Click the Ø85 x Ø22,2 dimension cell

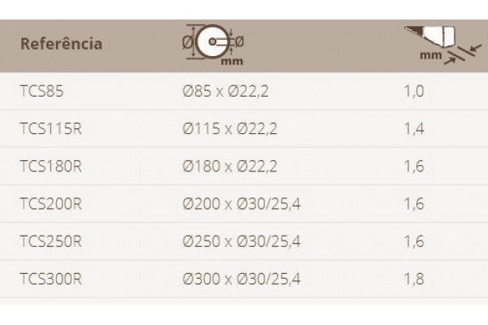225,91
